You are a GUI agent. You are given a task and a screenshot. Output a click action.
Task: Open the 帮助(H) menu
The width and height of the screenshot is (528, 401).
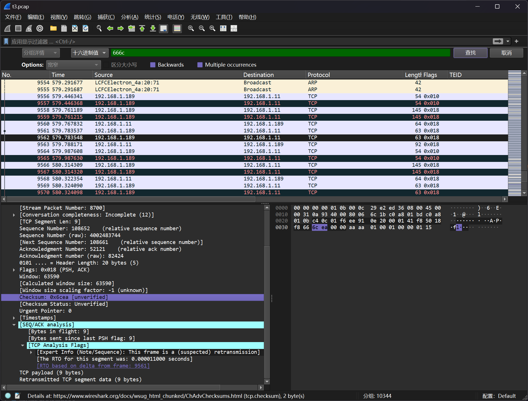[x=247, y=17]
